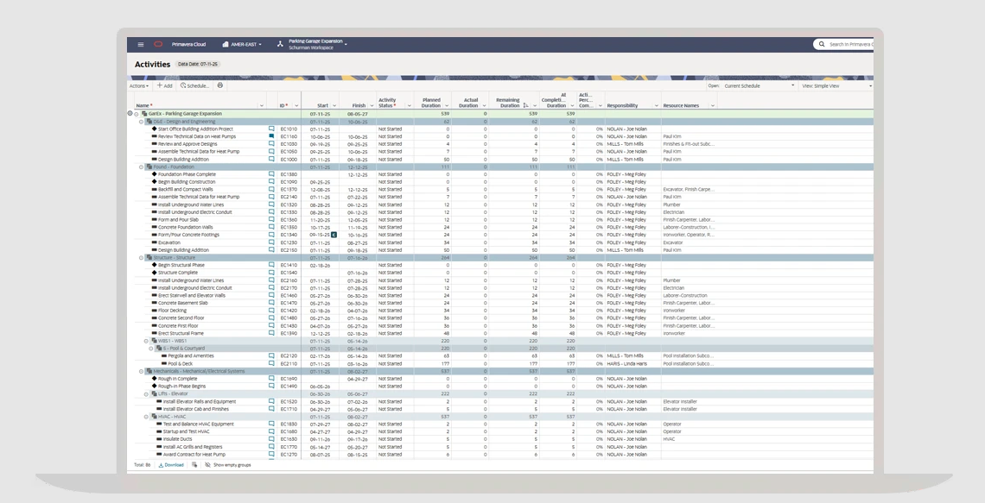This screenshot has width=985, height=503.
Task: Open the AMER-EAST organization dropdown
Action: pos(242,45)
